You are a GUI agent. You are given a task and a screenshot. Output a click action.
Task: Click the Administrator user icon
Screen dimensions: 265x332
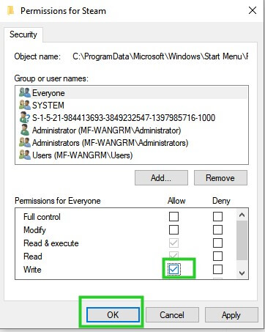click(x=25, y=130)
